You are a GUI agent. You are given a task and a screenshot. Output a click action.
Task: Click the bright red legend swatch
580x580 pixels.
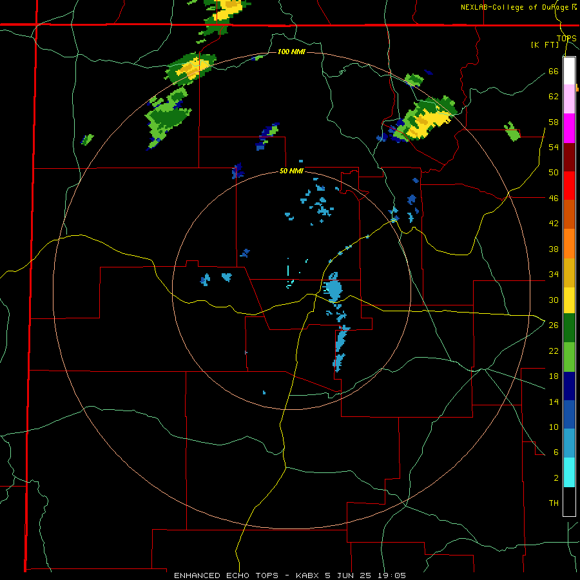click(569, 186)
